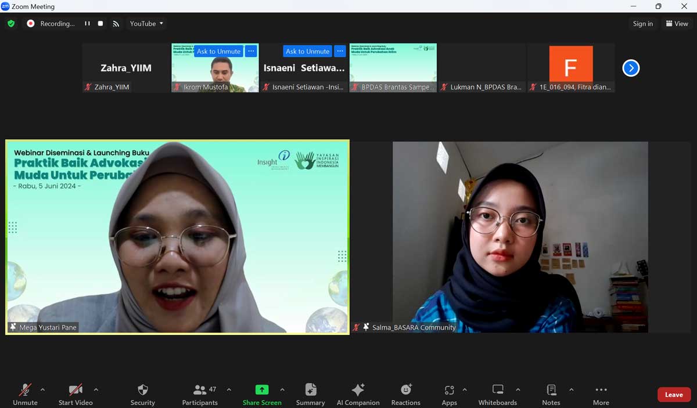Click the green Share Screen icon

tap(262, 389)
